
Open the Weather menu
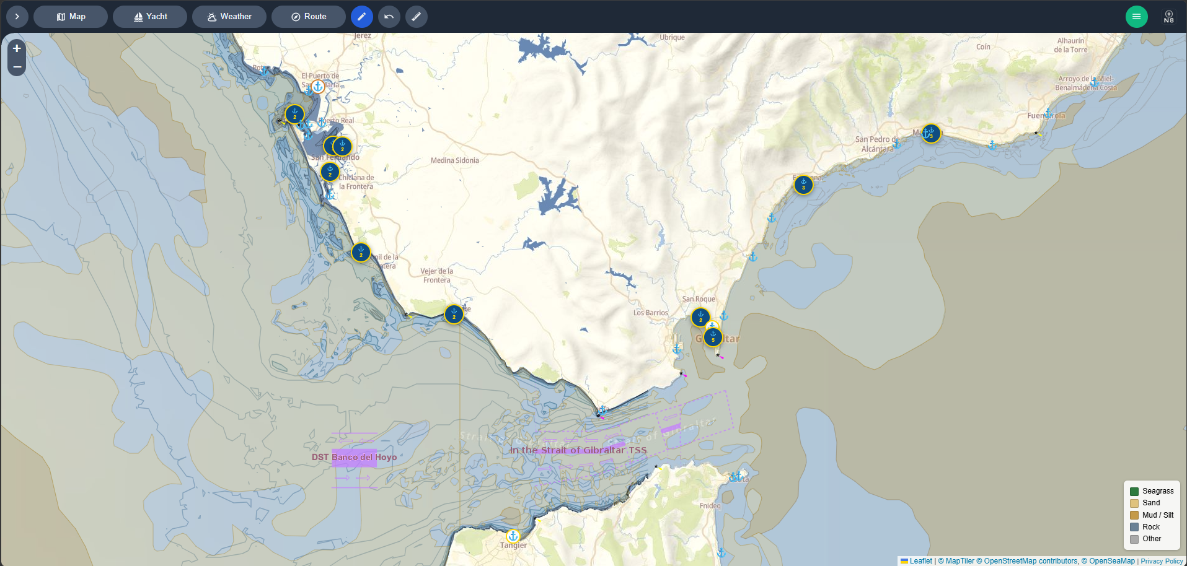click(x=229, y=17)
